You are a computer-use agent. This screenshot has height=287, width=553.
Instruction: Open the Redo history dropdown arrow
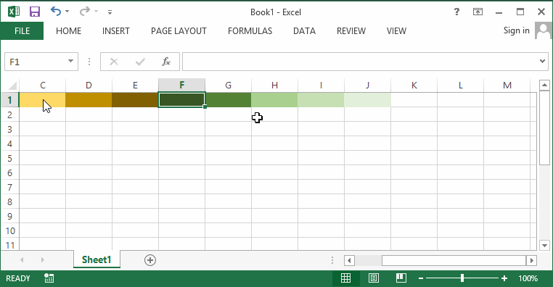pos(97,12)
